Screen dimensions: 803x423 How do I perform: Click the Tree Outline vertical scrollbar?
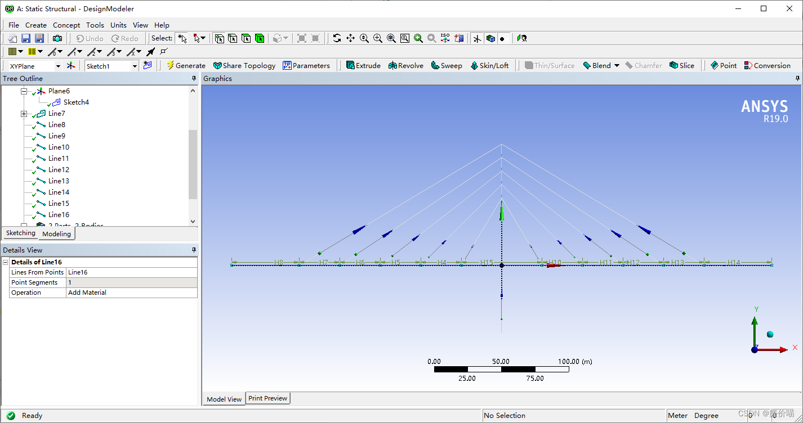[193, 164]
